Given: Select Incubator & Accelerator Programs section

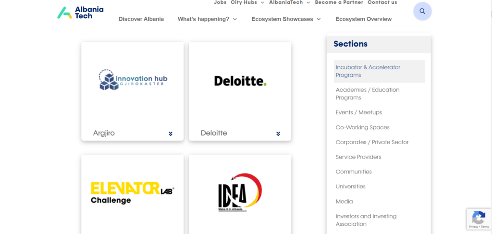Looking at the screenshot, I should (380, 71).
